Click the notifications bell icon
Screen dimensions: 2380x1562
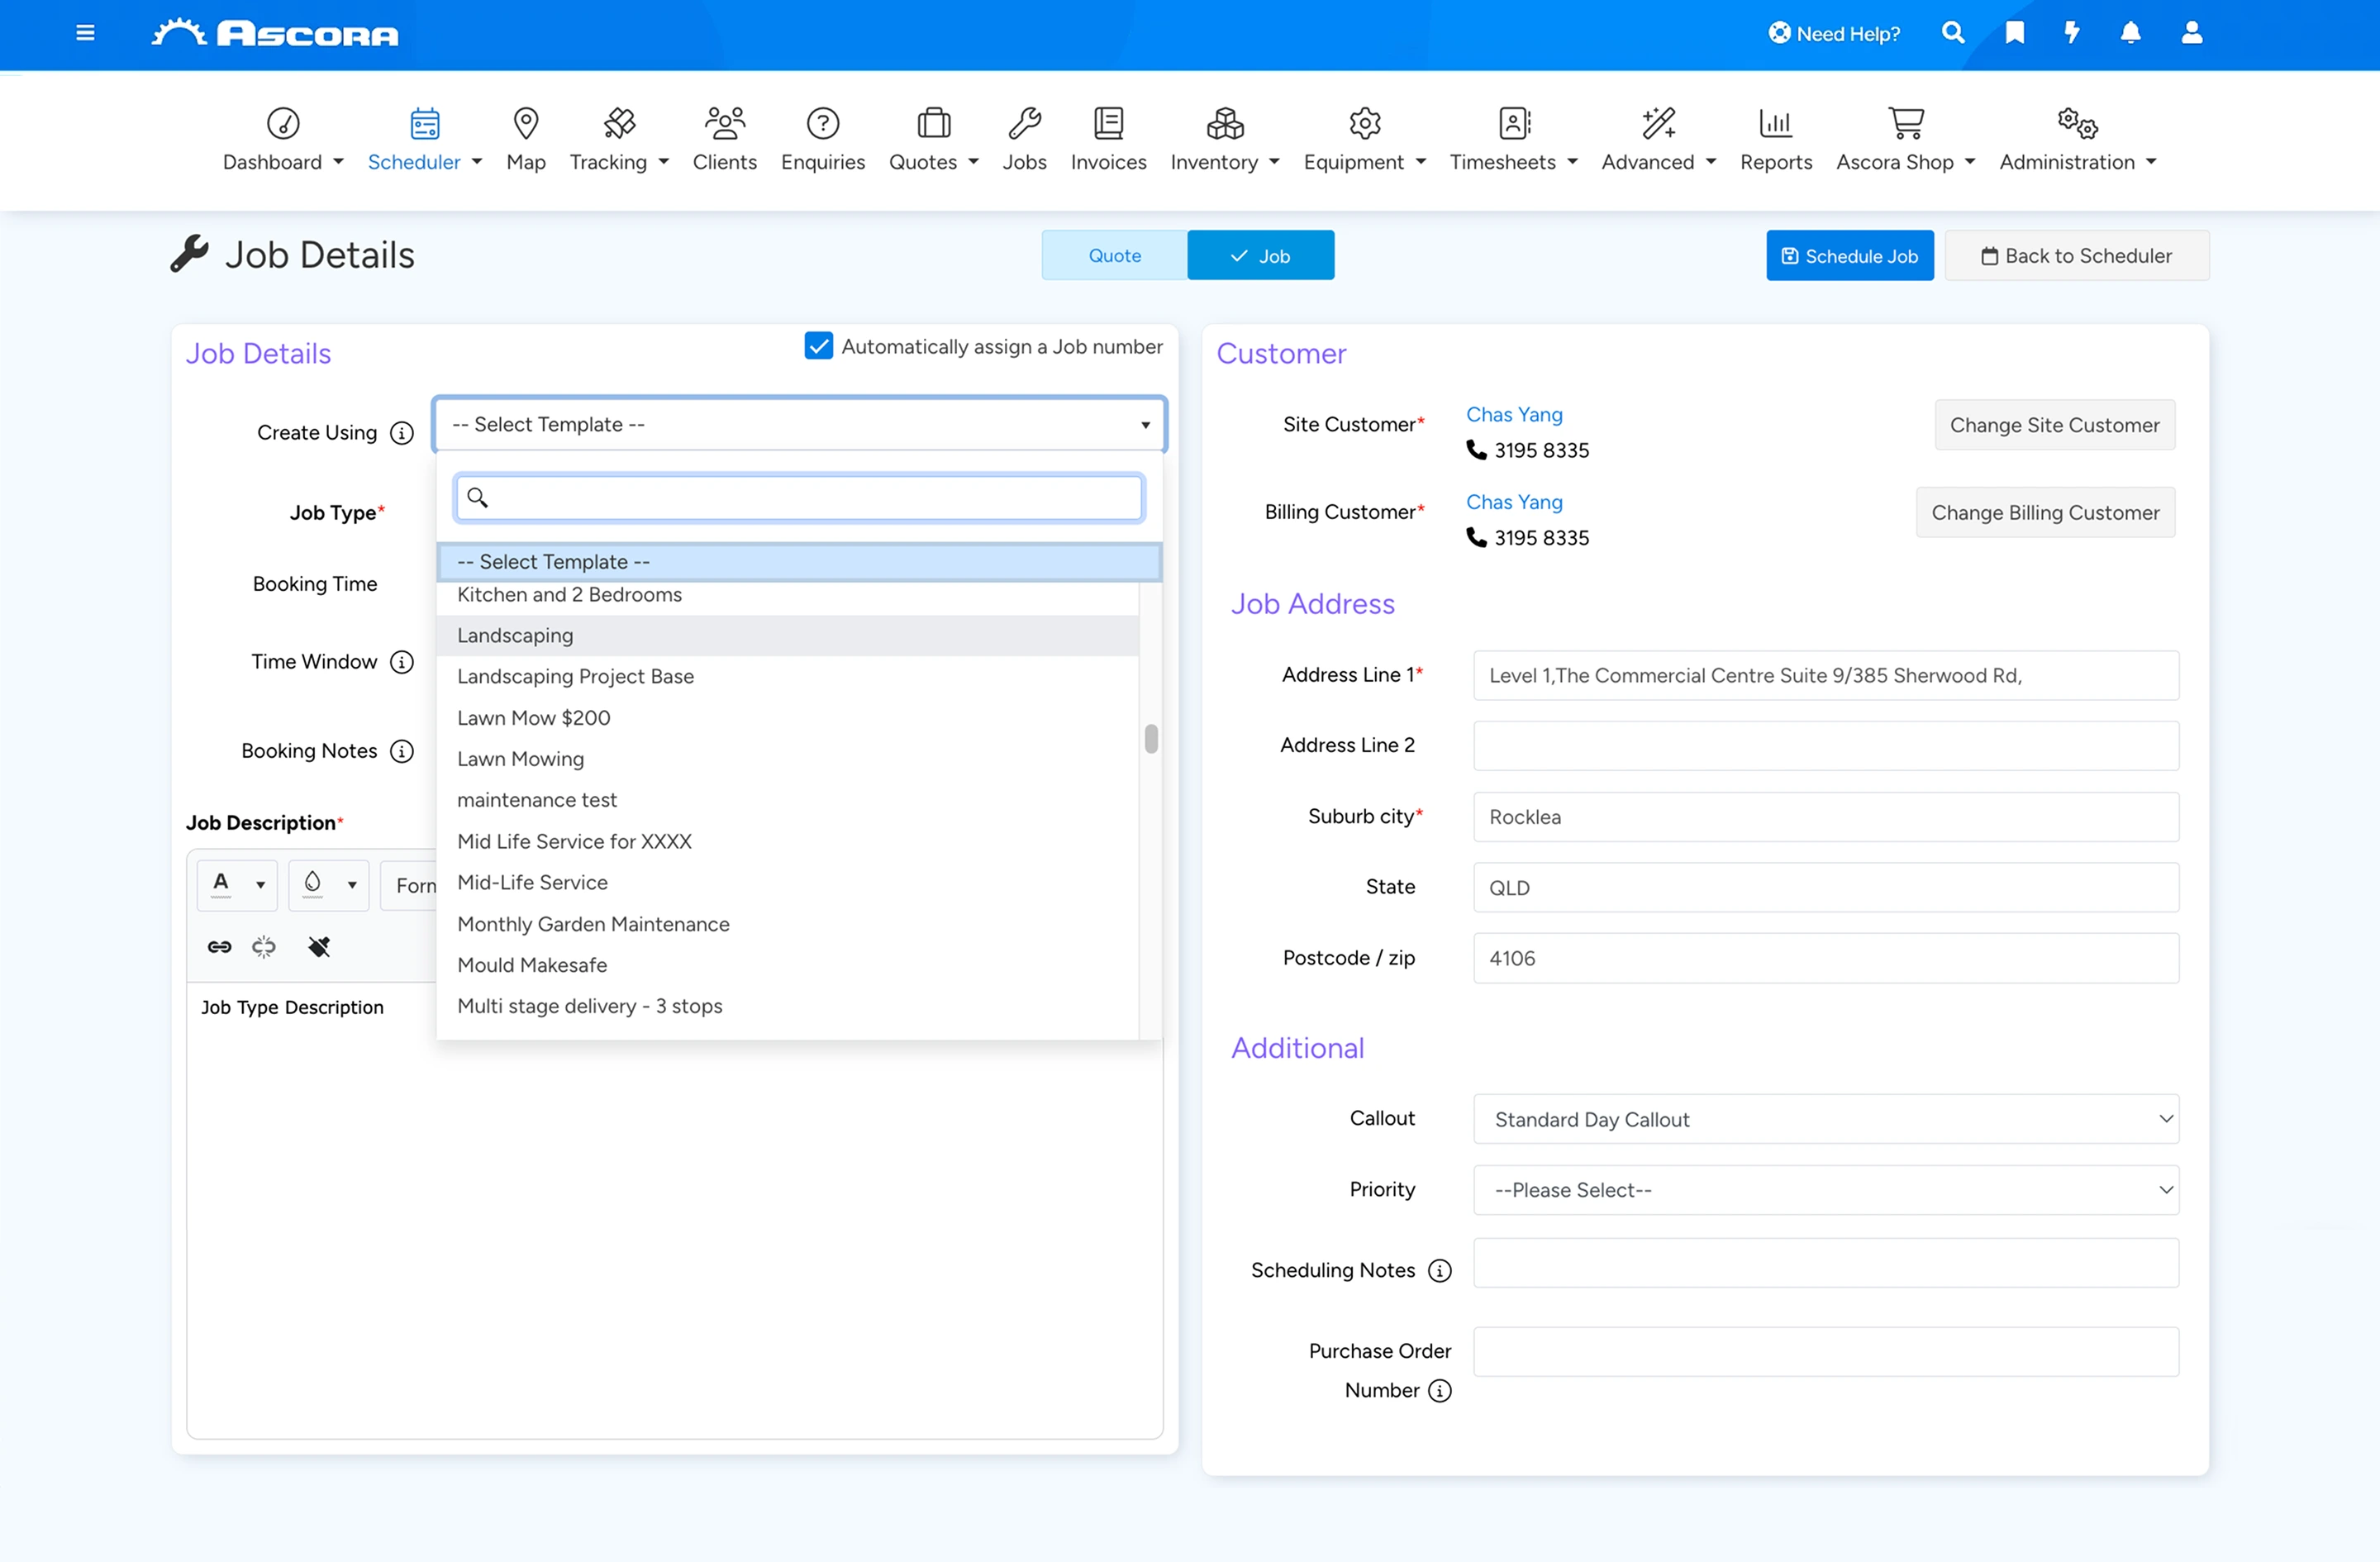point(2130,33)
